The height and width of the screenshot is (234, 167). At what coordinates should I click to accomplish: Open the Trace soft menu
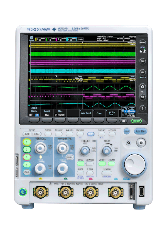tap(99, 113)
